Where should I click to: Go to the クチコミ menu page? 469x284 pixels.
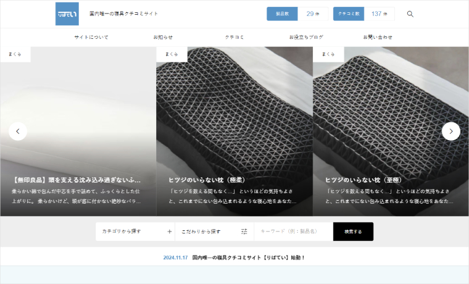[x=234, y=37]
